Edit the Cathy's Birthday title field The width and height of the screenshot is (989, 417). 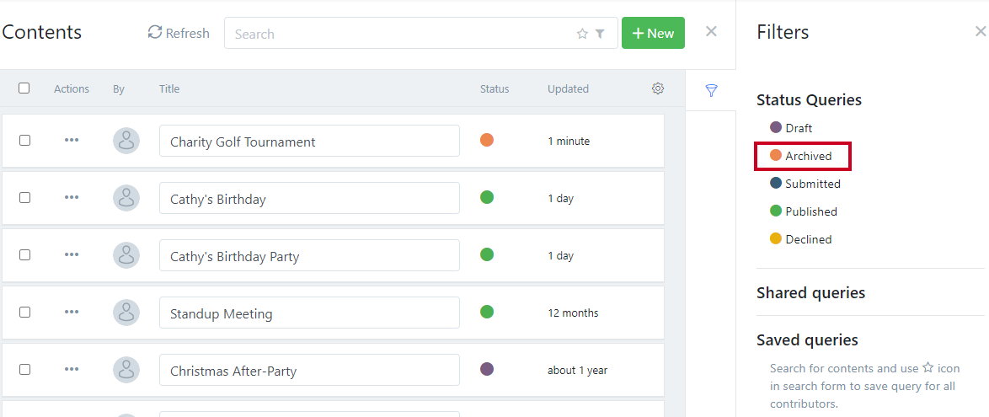[x=309, y=198]
